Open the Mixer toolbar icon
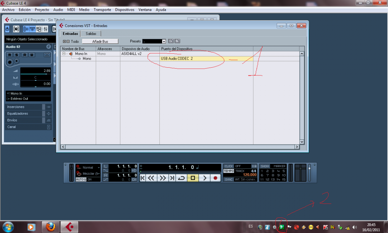 click(45, 29)
